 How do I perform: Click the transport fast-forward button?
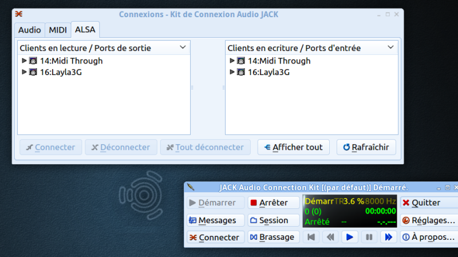[389, 237]
